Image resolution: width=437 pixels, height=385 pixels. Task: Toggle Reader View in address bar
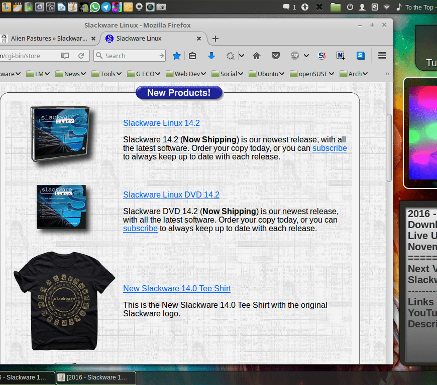(64, 56)
